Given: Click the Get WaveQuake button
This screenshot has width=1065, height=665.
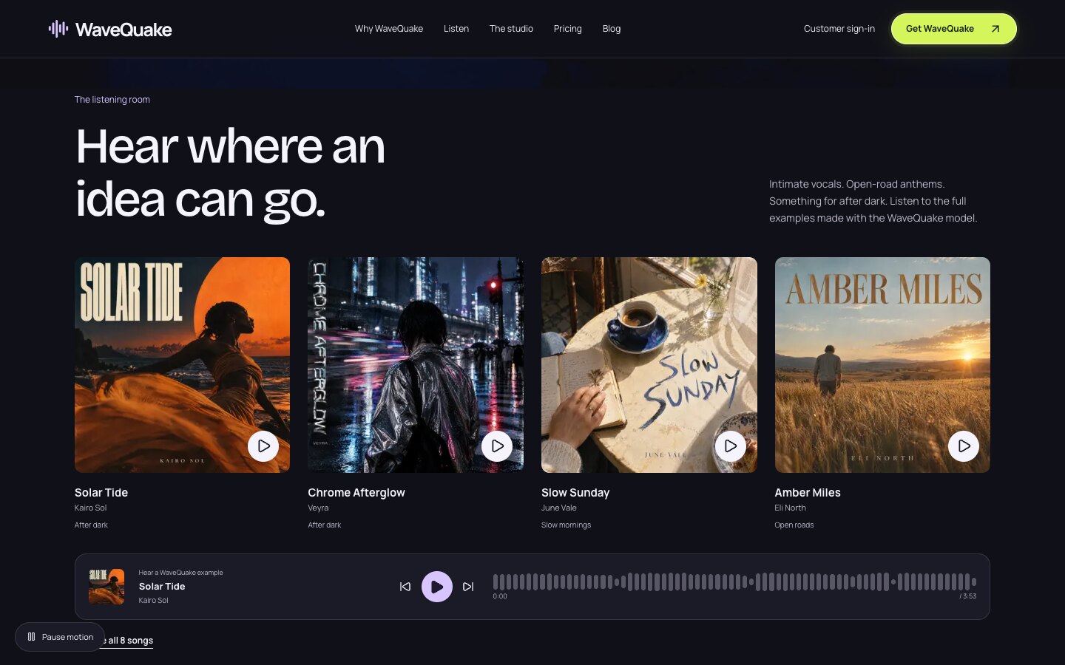Looking at the screenshot, I should point(954,29).
